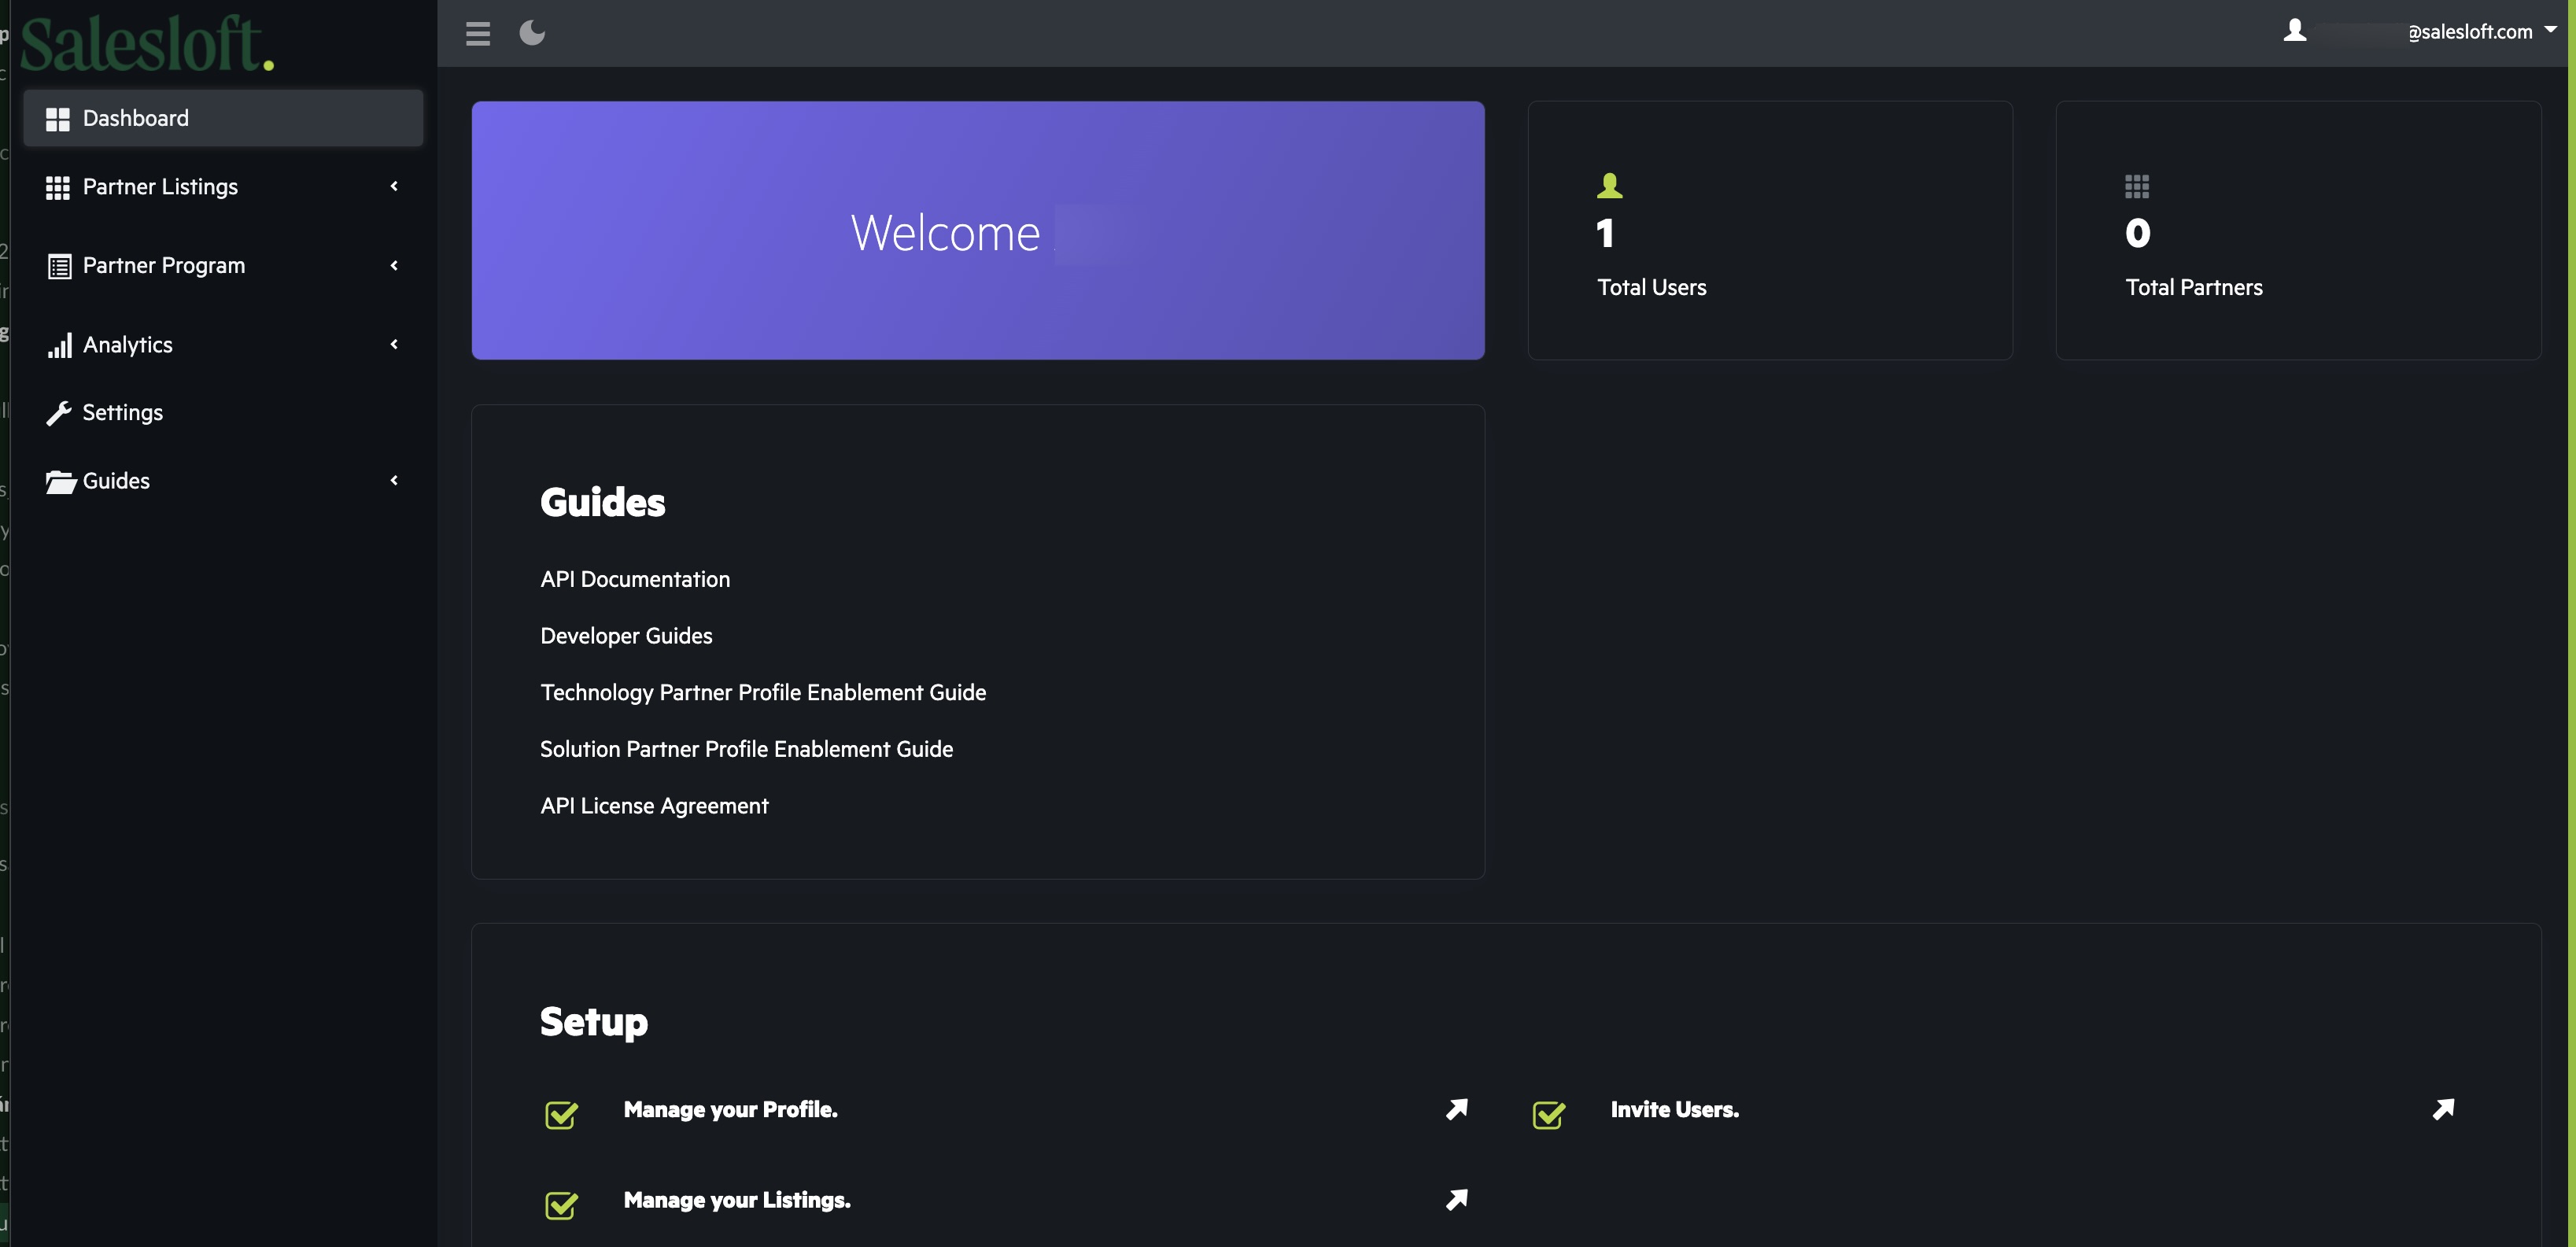Click the purple Welcome banner

click(977, 231)
